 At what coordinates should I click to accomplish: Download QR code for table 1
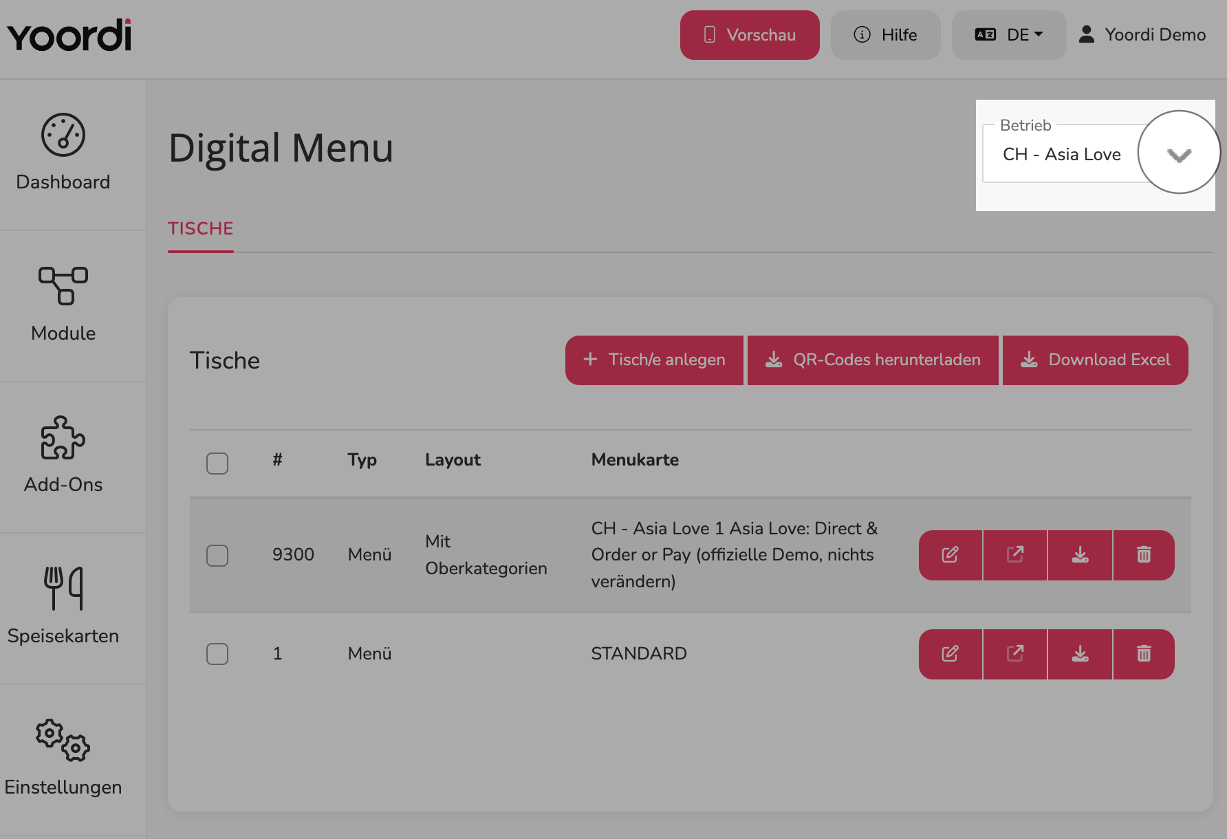(1080, 654)
